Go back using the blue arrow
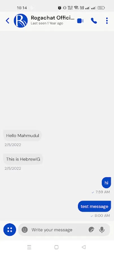 (x=7, y=21)
